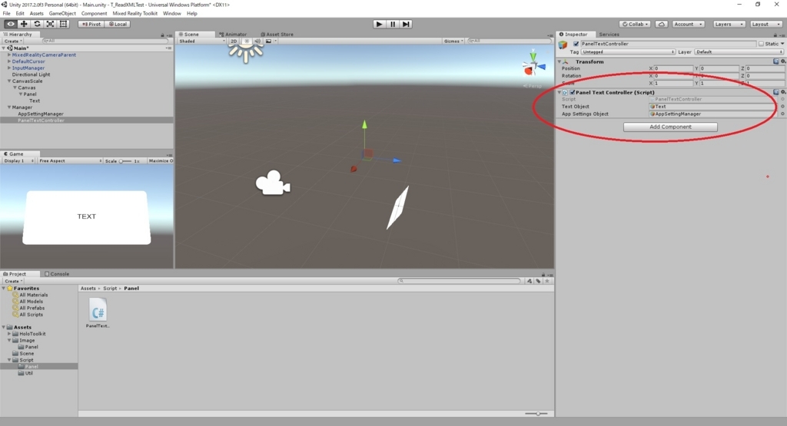Toggle scene lighting sun icon
Viewport: 787px width, 426px height.
(247, 41)
